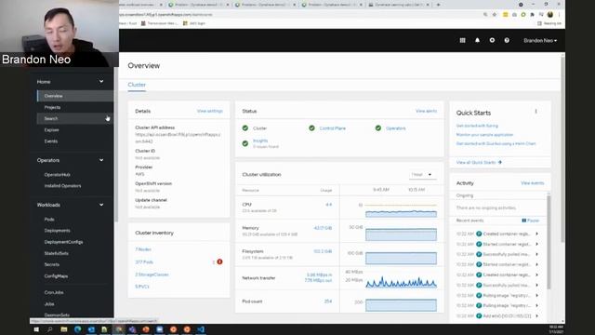Click the Activity card scrollbar
Image resolution: width=595 pixels, height=335 pixels.
pos(549,241)
